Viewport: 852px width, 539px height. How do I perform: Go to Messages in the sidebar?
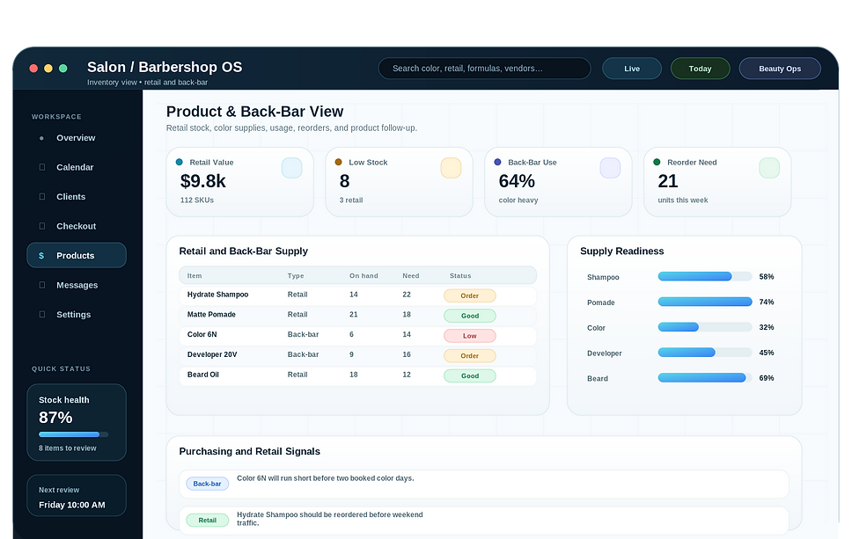[x=77, y=285]
